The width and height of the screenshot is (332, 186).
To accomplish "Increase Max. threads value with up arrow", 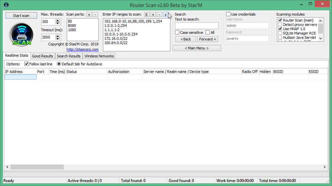I will click(57, 20).
